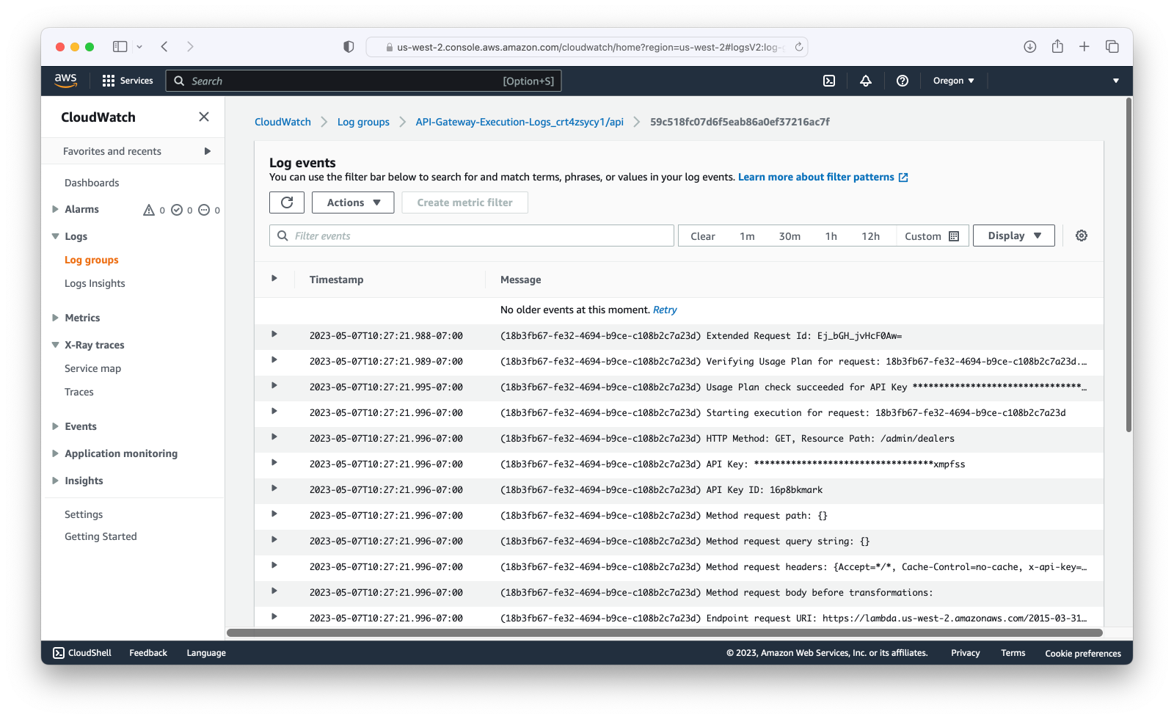The height and width of the screenshot is (719, 1174).
Task: Open the Display dropdown
Action: (x=1014, y=236)
